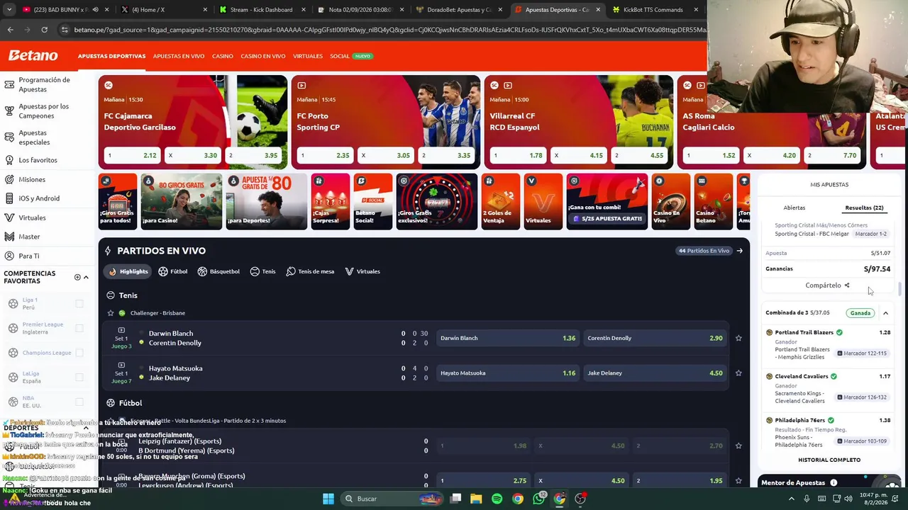Open the live stream icon for the Blanch match
Image resolution: width=908 pixels, height=510 pixels.
[121, 330]
